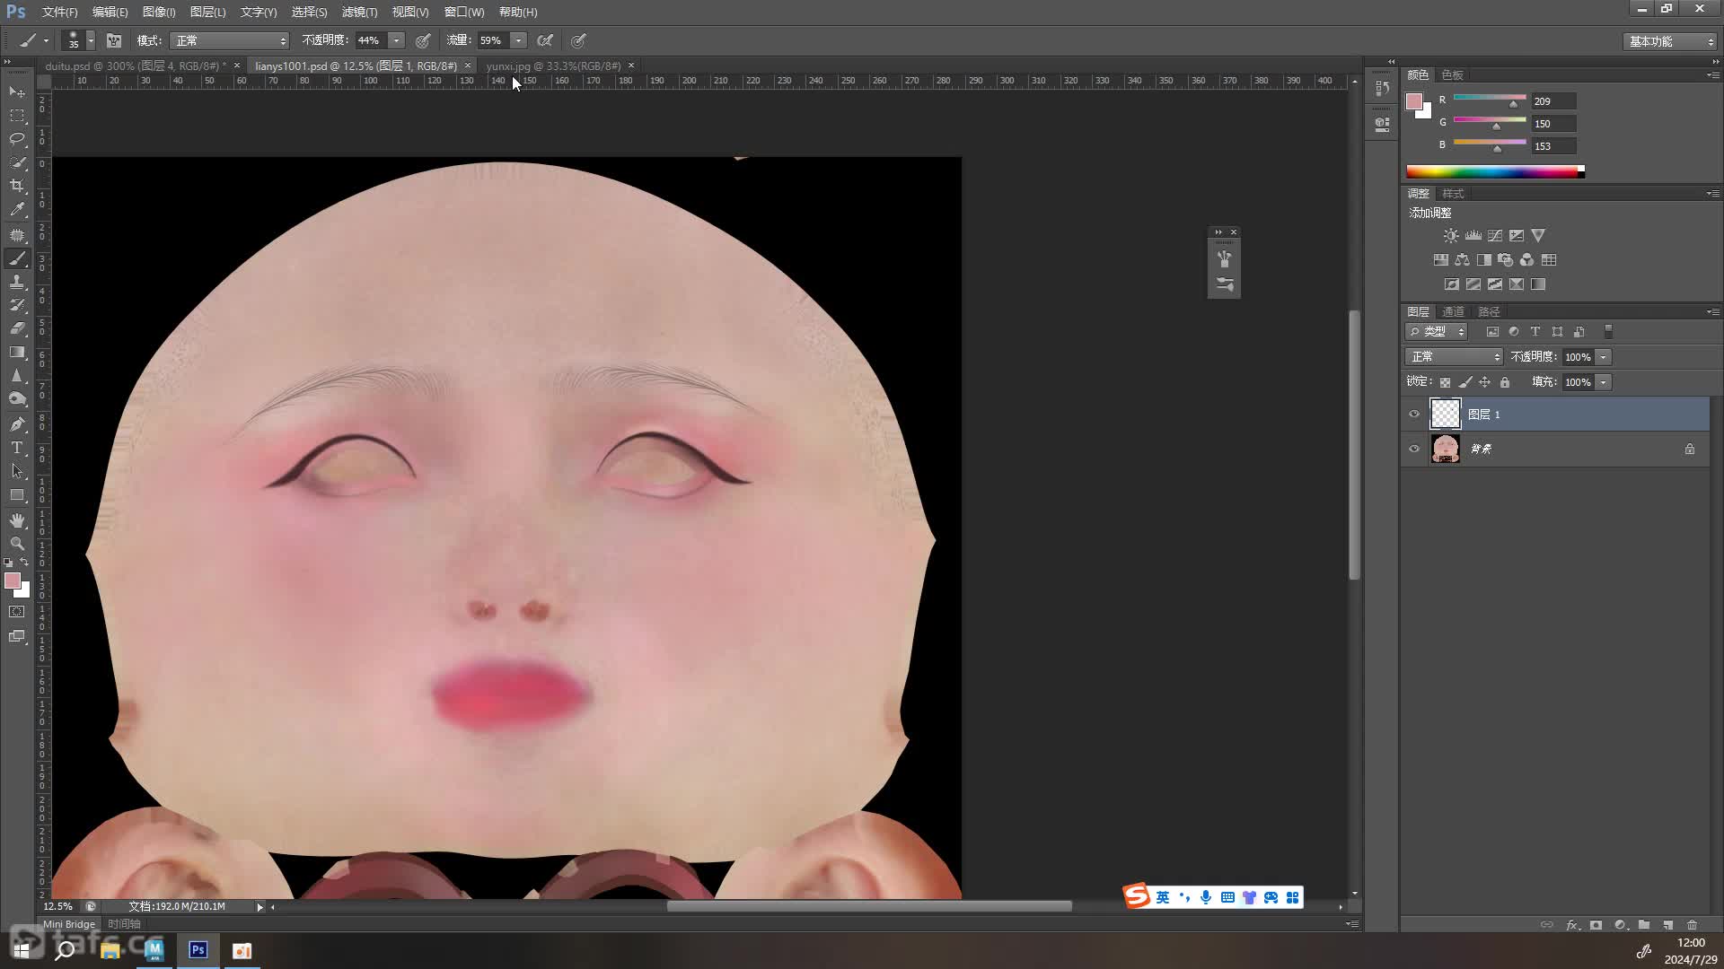Add a Curves adjustment
The width and height of the screenshot is (1724, 969).
point(1495,236)
